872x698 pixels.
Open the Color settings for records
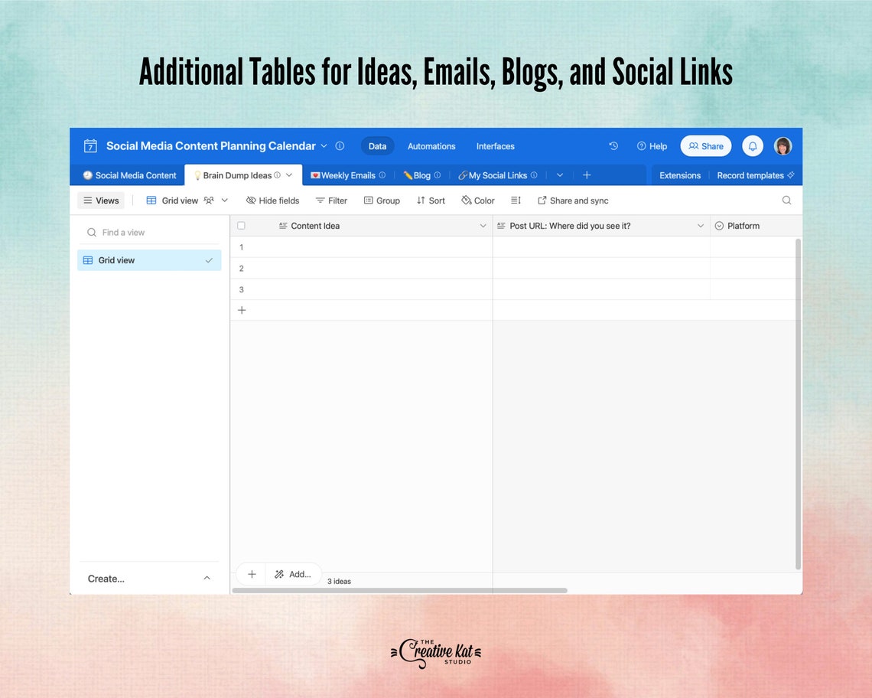[477, 200]
